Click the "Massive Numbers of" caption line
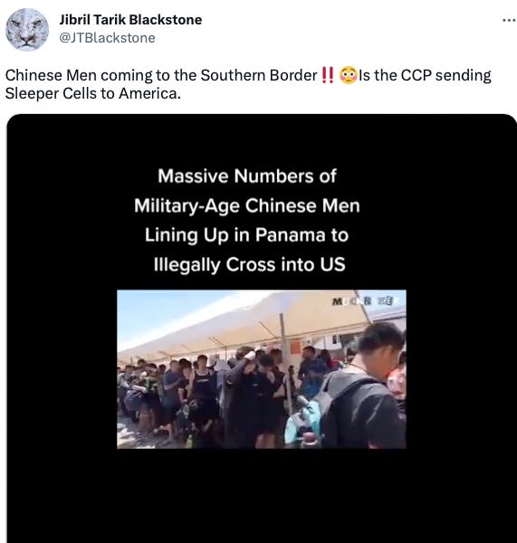This screenshot has height=543, width=517. click(247, 176)
